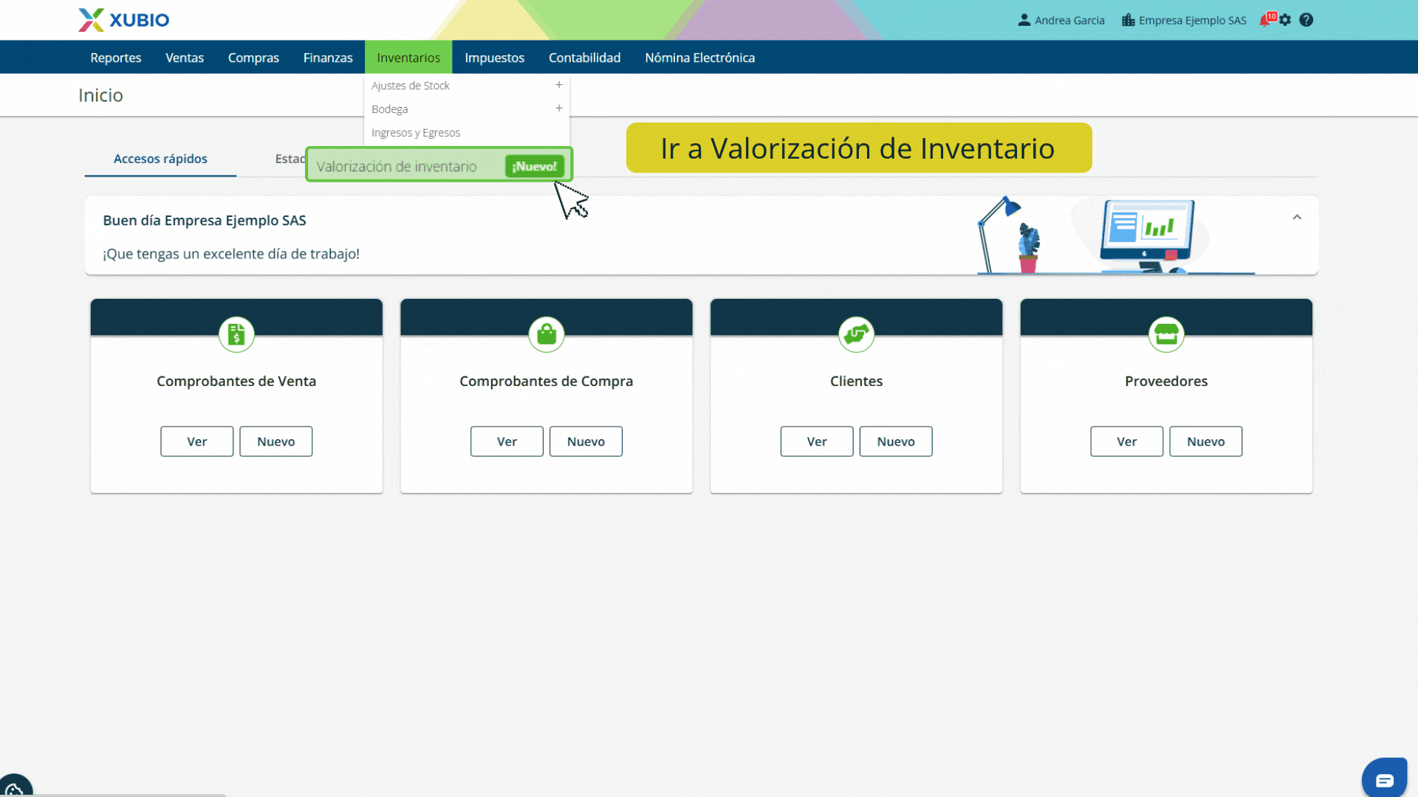
Task: Open the cookie preferences badge
Action: point(13,787)
